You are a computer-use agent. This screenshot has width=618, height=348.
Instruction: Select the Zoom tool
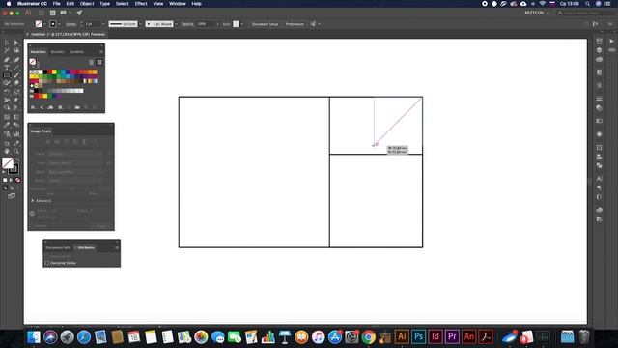pos(16,151)
